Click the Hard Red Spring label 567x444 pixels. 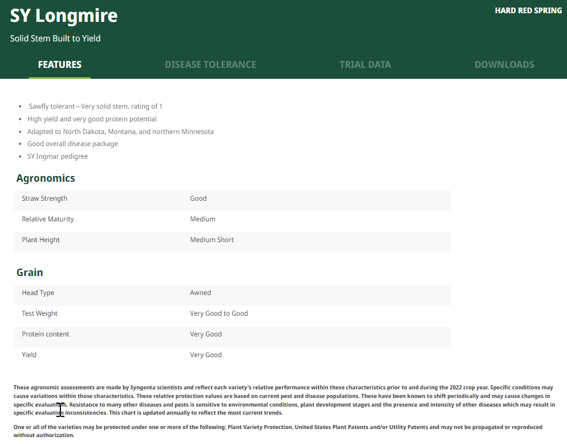click(528, 10)
